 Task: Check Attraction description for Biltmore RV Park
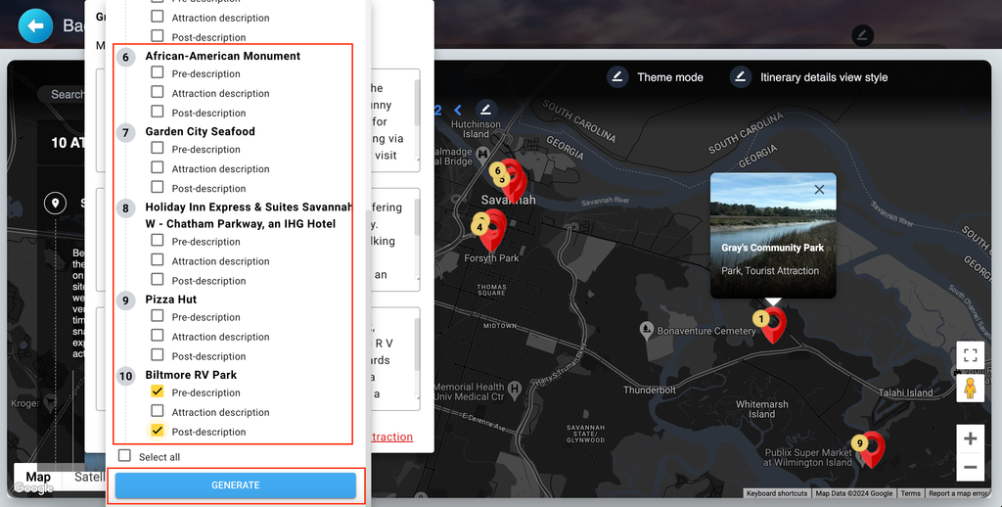158,410
